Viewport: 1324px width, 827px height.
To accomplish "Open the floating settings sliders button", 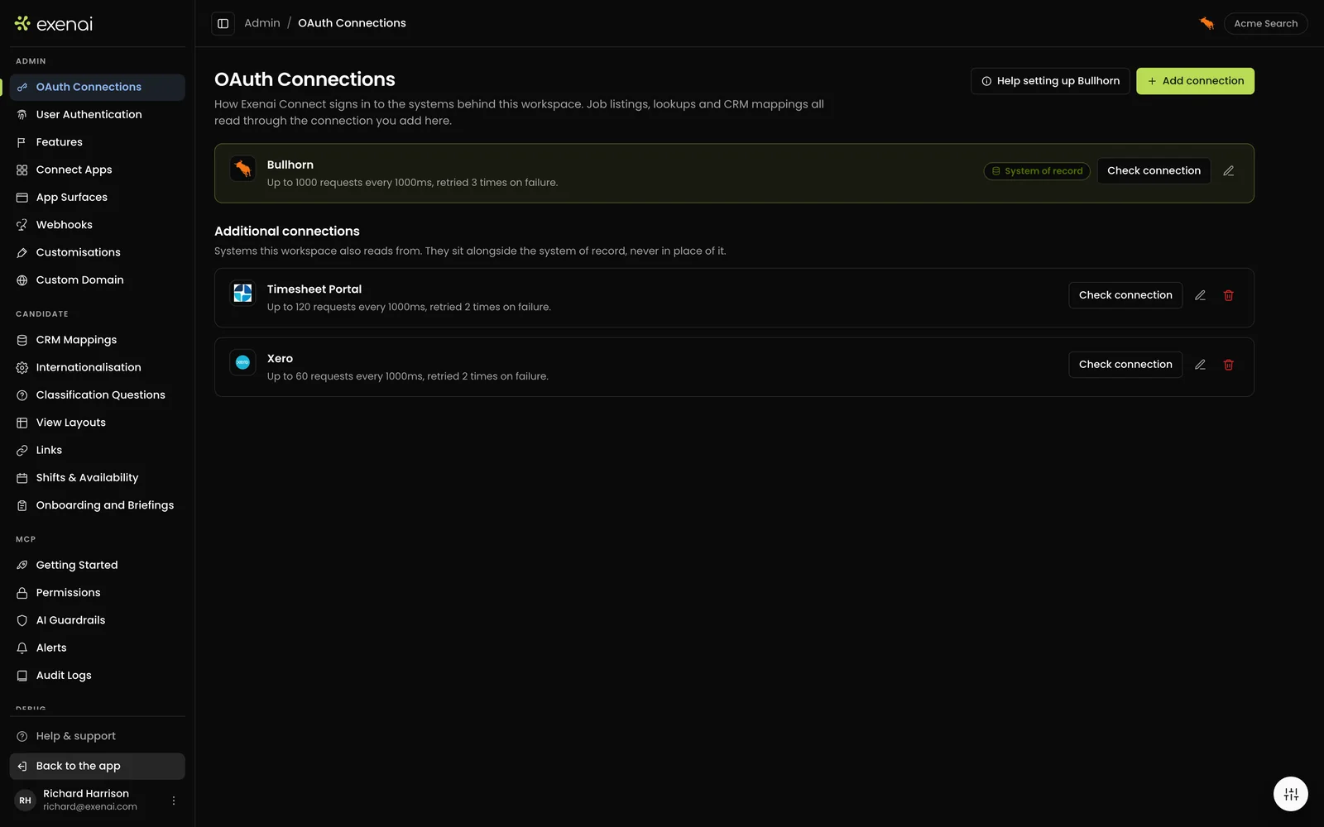I will tap(1291, 794).
